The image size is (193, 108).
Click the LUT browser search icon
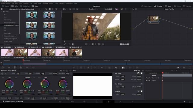point(56,9)
